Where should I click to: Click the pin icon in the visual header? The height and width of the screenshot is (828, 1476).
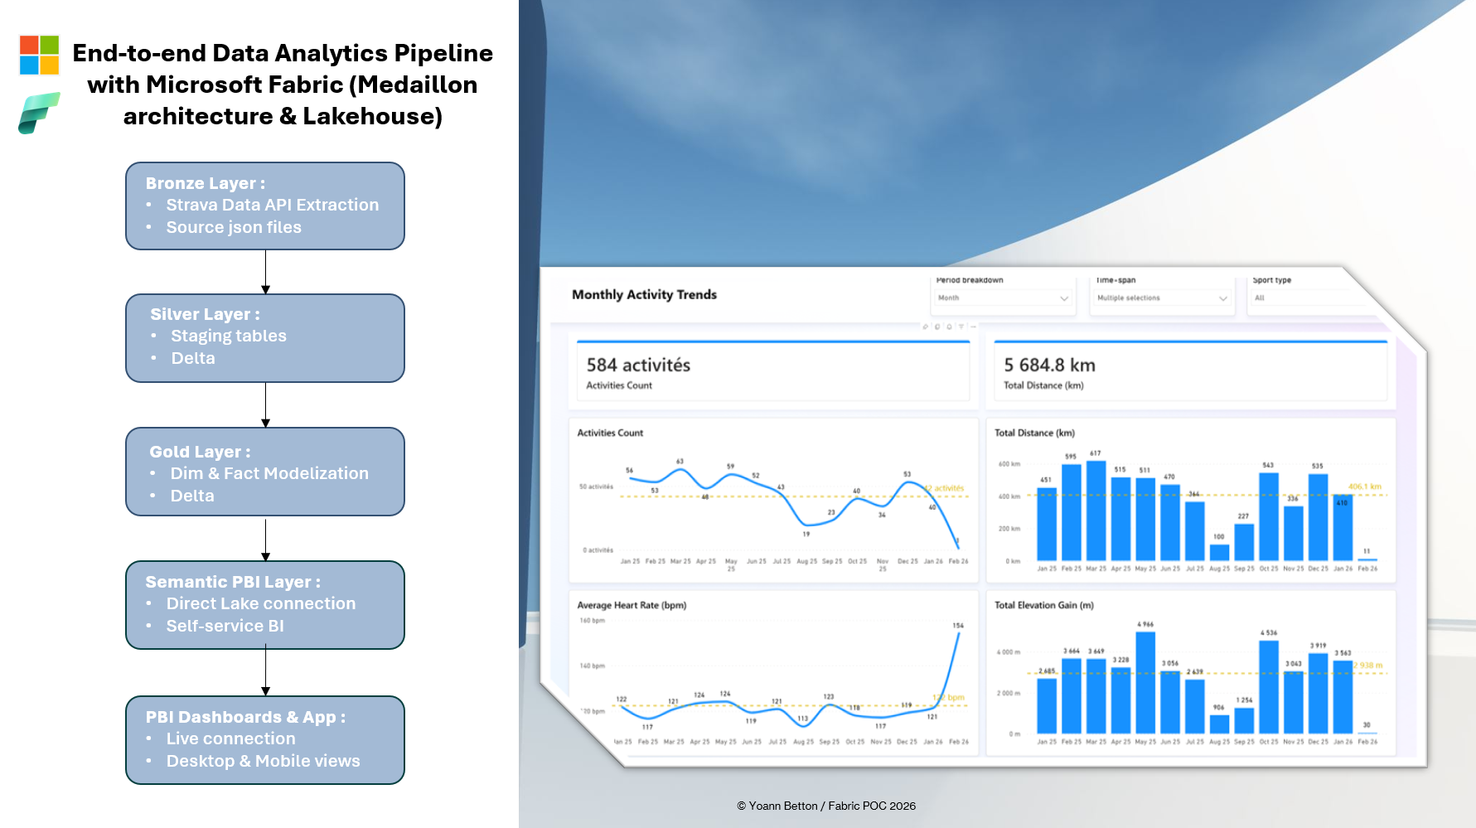(x=926, y=327)
